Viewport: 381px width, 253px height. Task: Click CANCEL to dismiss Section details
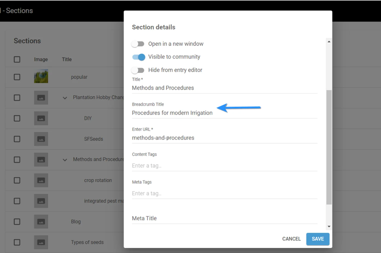(x=291, y=239)
